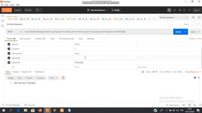Viewport: 202px width, 113px height.
Task: Copy response body with copy icon
Action: coord(195,78)
